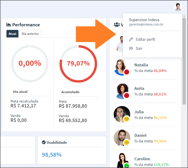The width and height of the screenshot is (188, 168).
Task: Click the checkmark icon beside Usabilidade
Action: pyautogui.click(x=44, y=142)
